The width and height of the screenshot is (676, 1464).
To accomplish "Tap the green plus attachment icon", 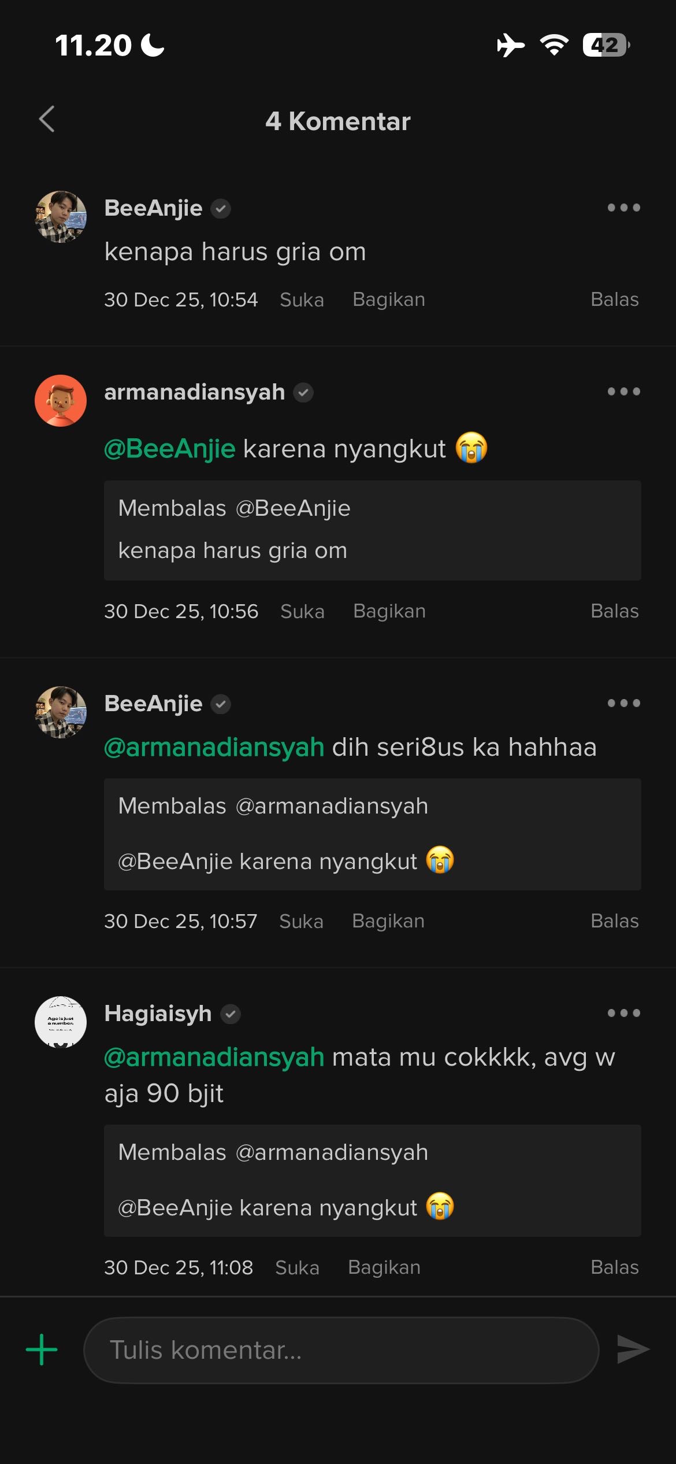I will pyautogui.click(x=42, y=1350).
